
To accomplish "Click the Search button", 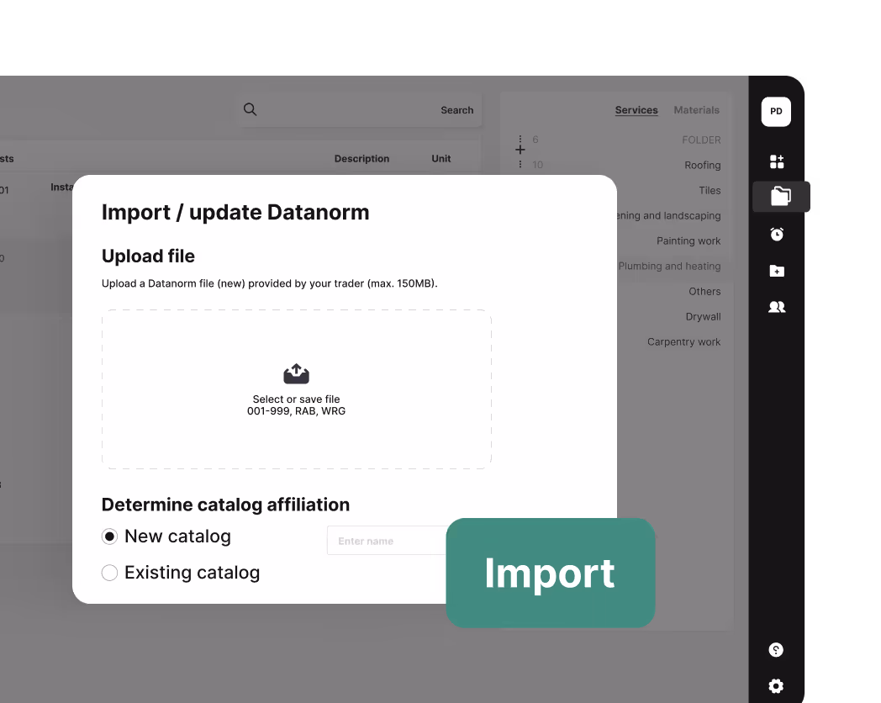I will click(456, 110).
